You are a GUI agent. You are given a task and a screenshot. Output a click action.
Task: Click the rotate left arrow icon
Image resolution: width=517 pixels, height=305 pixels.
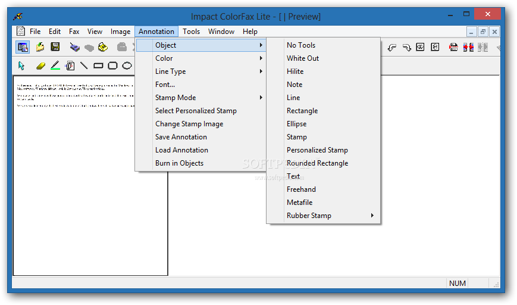tap(391, 48)
